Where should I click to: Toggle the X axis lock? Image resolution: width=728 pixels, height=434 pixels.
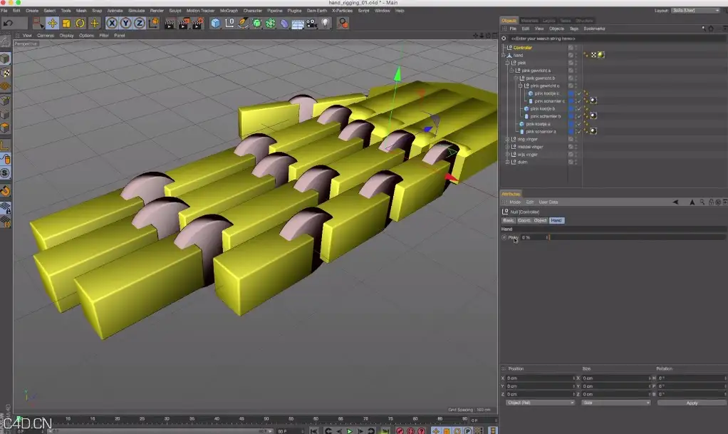pos(111,23)
